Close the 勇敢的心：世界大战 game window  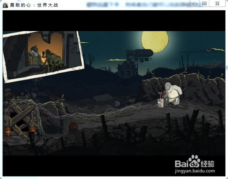(x=217, y=3)
